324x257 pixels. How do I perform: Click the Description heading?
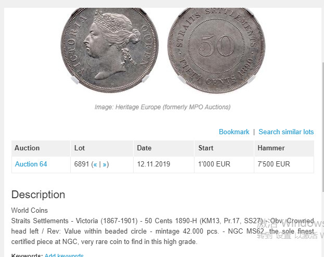point(38,195)
